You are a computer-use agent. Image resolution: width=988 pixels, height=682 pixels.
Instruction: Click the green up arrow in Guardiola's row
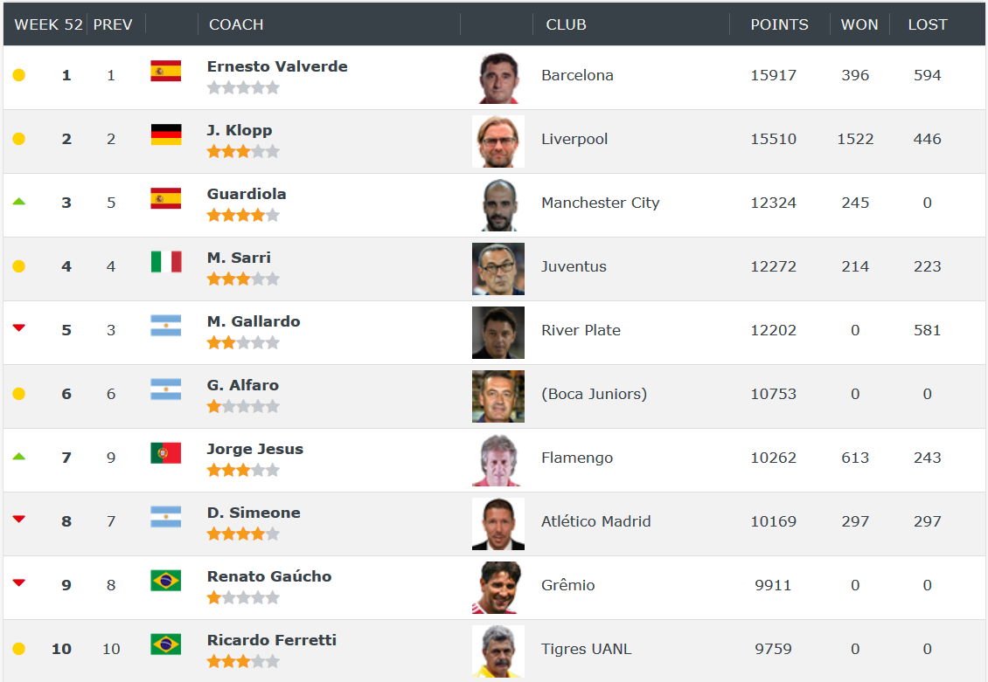[19, 202]
